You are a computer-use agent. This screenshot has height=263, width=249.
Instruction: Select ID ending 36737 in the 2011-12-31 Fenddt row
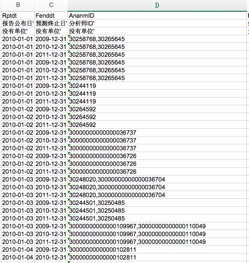157,148
